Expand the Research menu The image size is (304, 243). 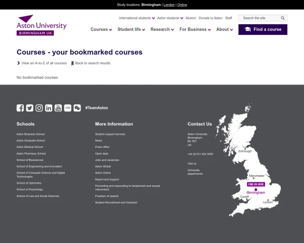click(162, 29)
